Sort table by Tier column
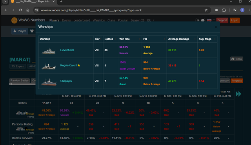 [98, 39]
